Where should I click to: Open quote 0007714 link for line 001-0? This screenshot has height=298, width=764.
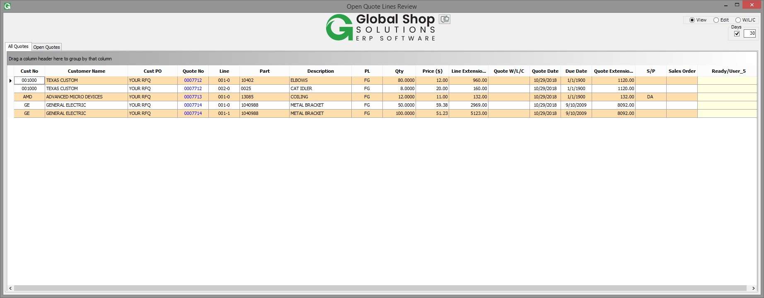[193, 105]
